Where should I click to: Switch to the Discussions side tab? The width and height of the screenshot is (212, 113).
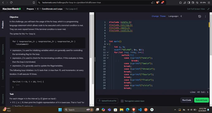pos(3,99)
